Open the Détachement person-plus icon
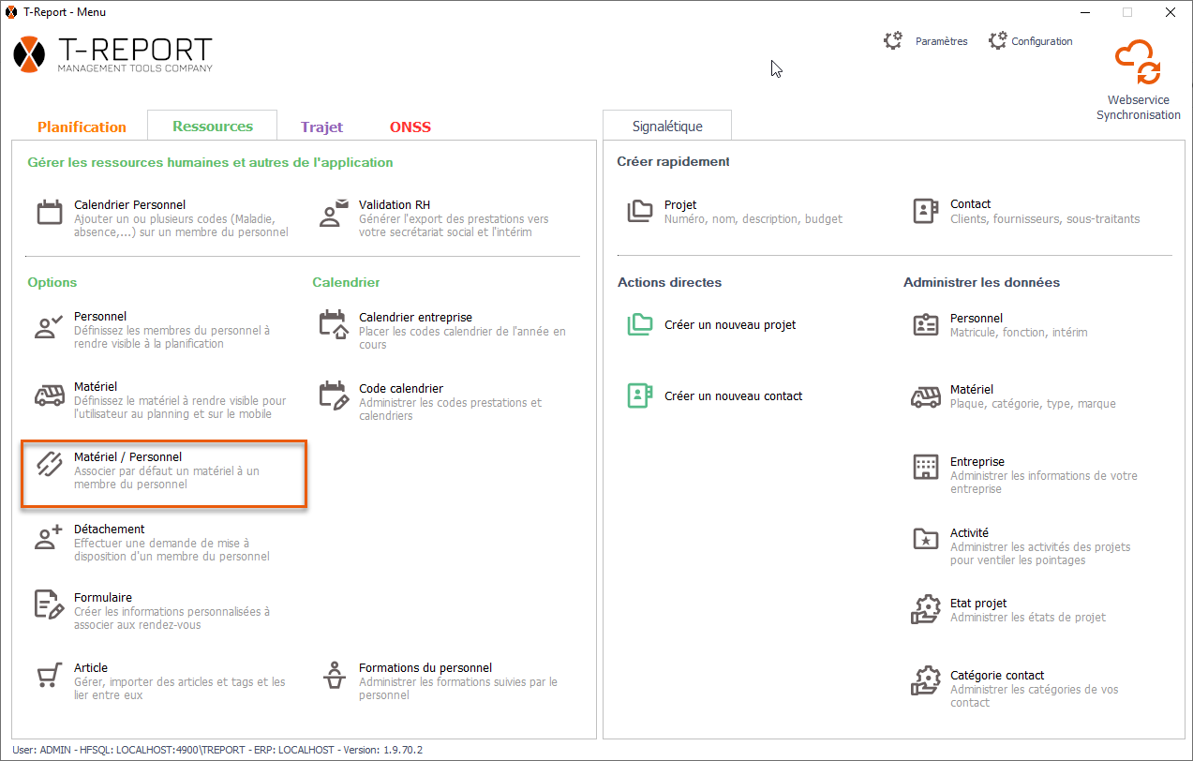The height and width of the screenshot is (761, 1193). [x=50, y=537]
